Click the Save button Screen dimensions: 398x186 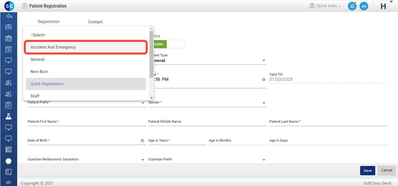(367, 170)
